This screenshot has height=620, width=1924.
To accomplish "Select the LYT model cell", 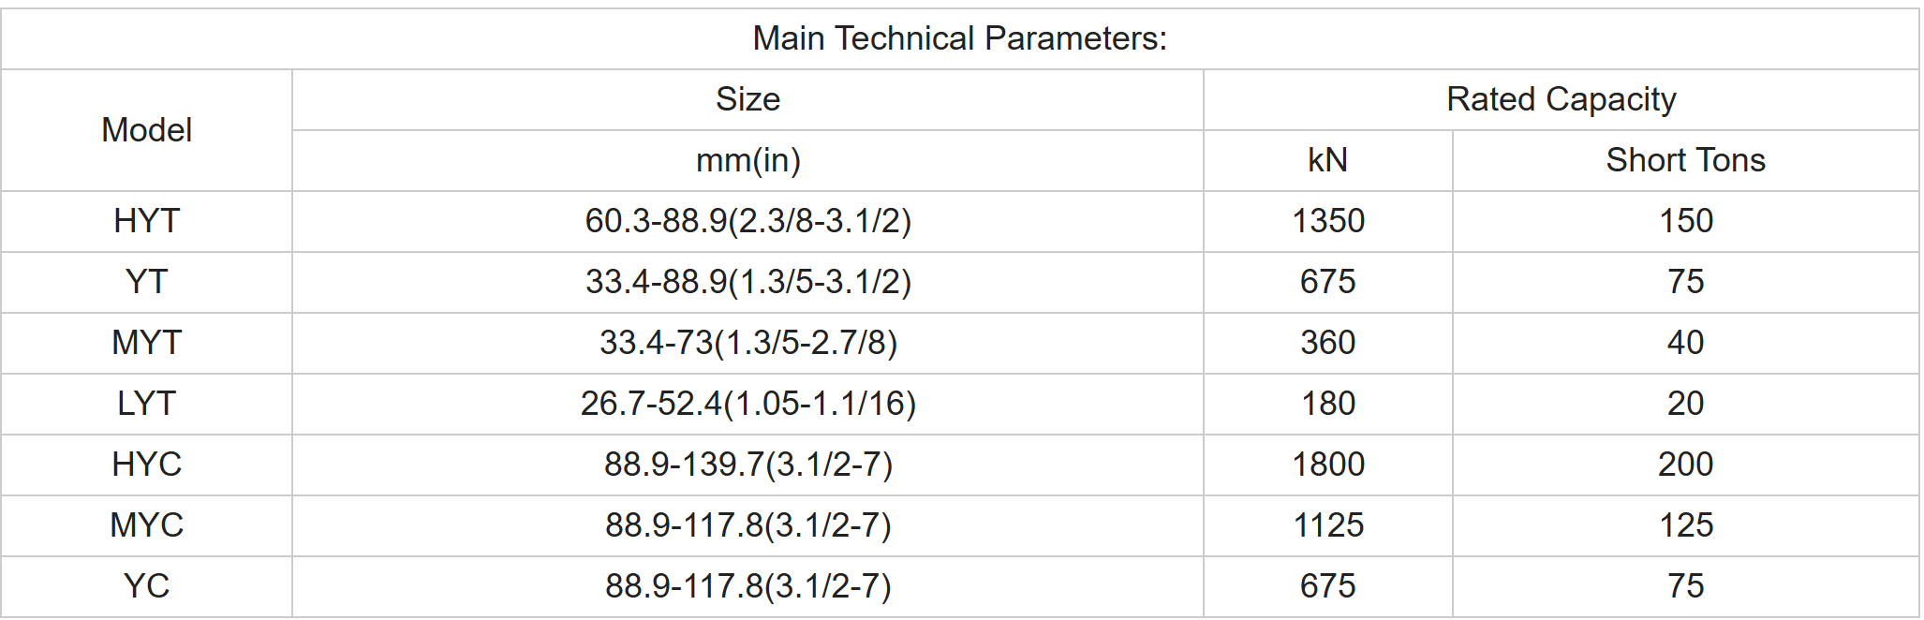I will [x=147, y=404].
